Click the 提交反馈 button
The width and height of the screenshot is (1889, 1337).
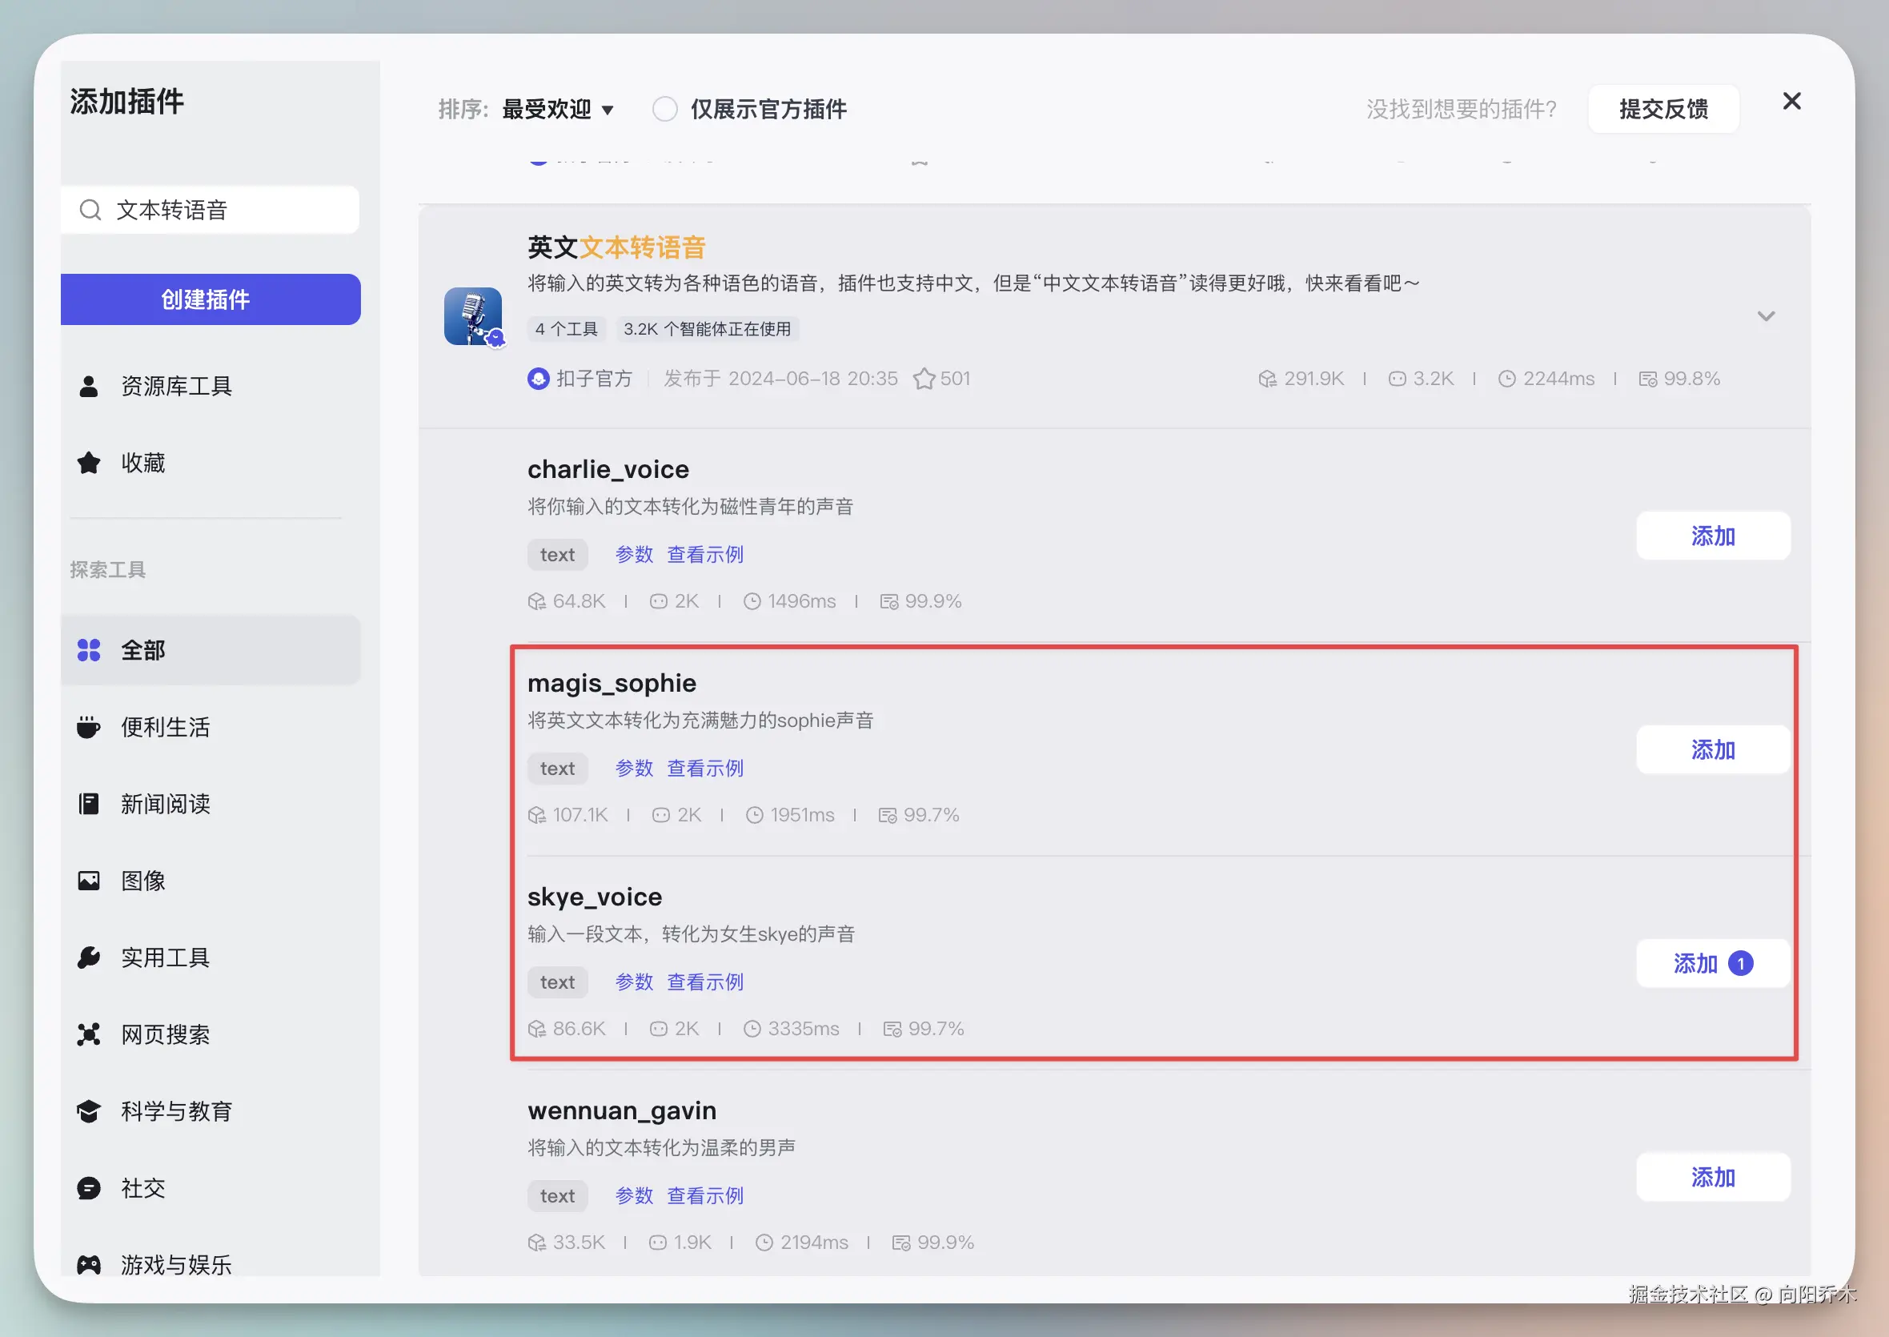click(1662, 109)
